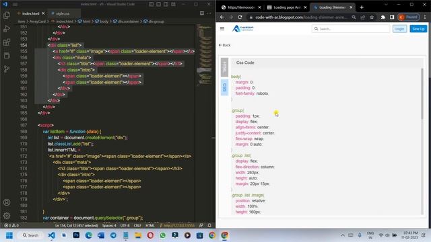Click the Chrome address bar URL
The width and height of the screenshot is (431, 242).
pyautogui.click(x=301, y=17)
